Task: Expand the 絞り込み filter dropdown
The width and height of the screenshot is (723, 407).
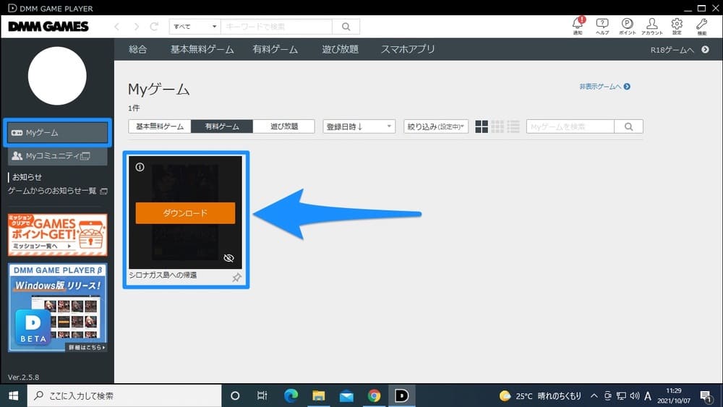Action: coord(437,127)
